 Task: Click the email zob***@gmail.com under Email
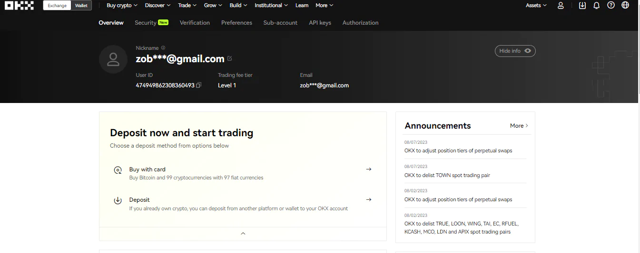(x=324, y=85)
